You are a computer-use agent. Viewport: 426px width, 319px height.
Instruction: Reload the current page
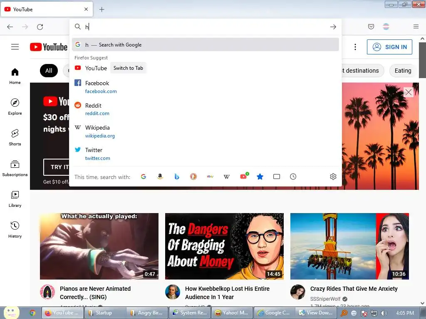click(x=40, y=27)
